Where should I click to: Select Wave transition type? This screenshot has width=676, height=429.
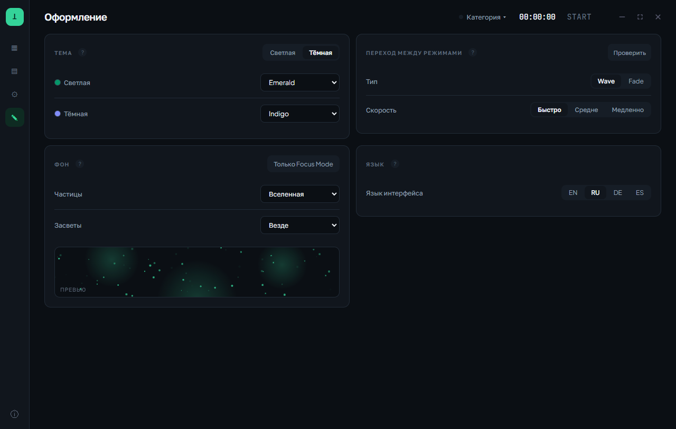click(606, 81)
